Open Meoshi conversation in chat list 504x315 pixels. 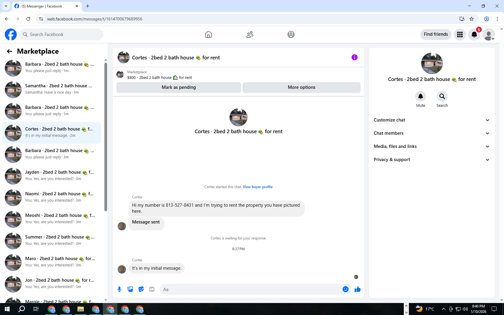tap(52, 219)
